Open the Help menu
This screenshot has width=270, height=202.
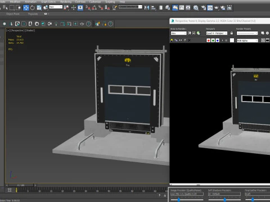coord(122,2)
